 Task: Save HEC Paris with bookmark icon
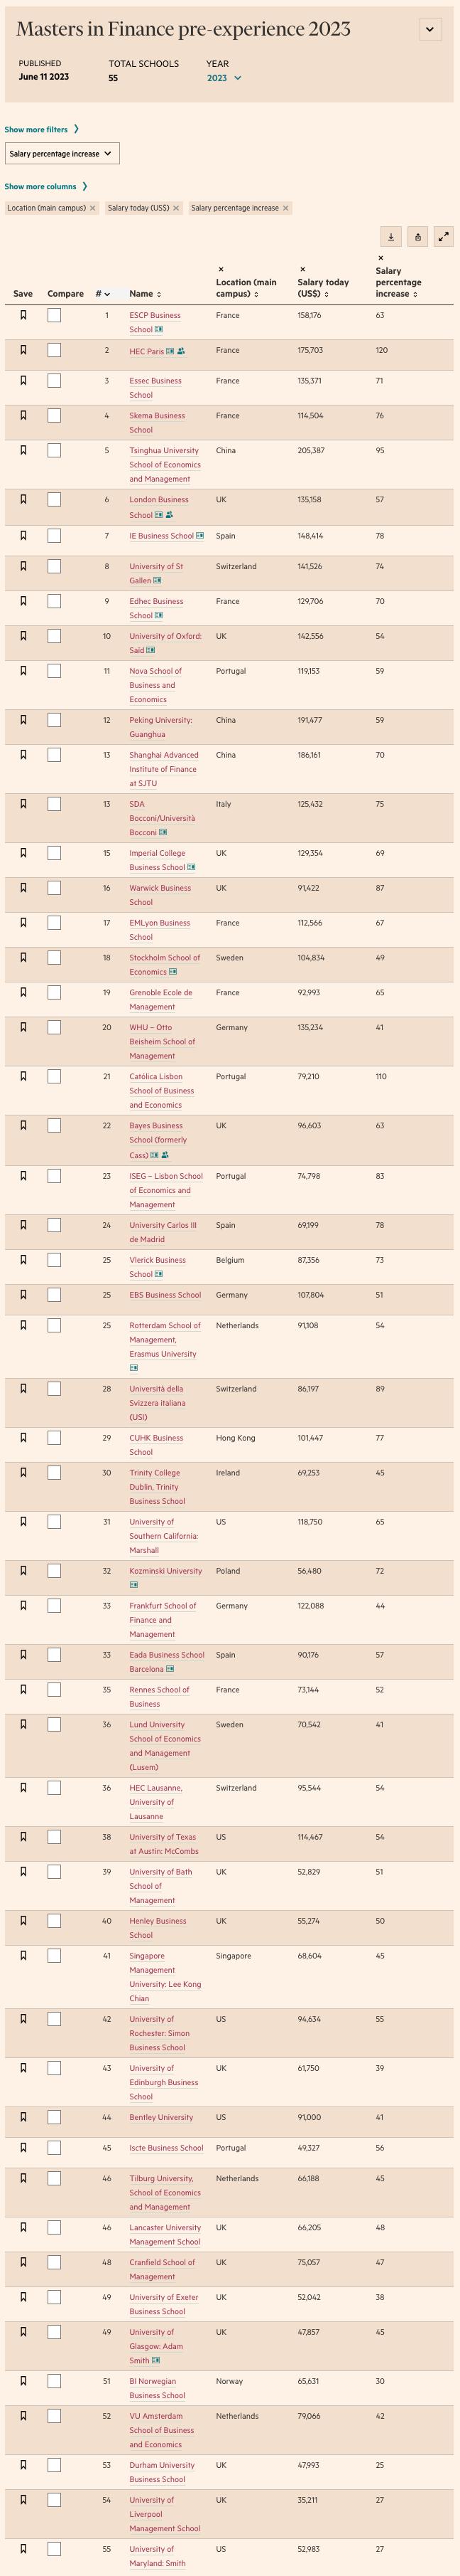coord(23,350)
